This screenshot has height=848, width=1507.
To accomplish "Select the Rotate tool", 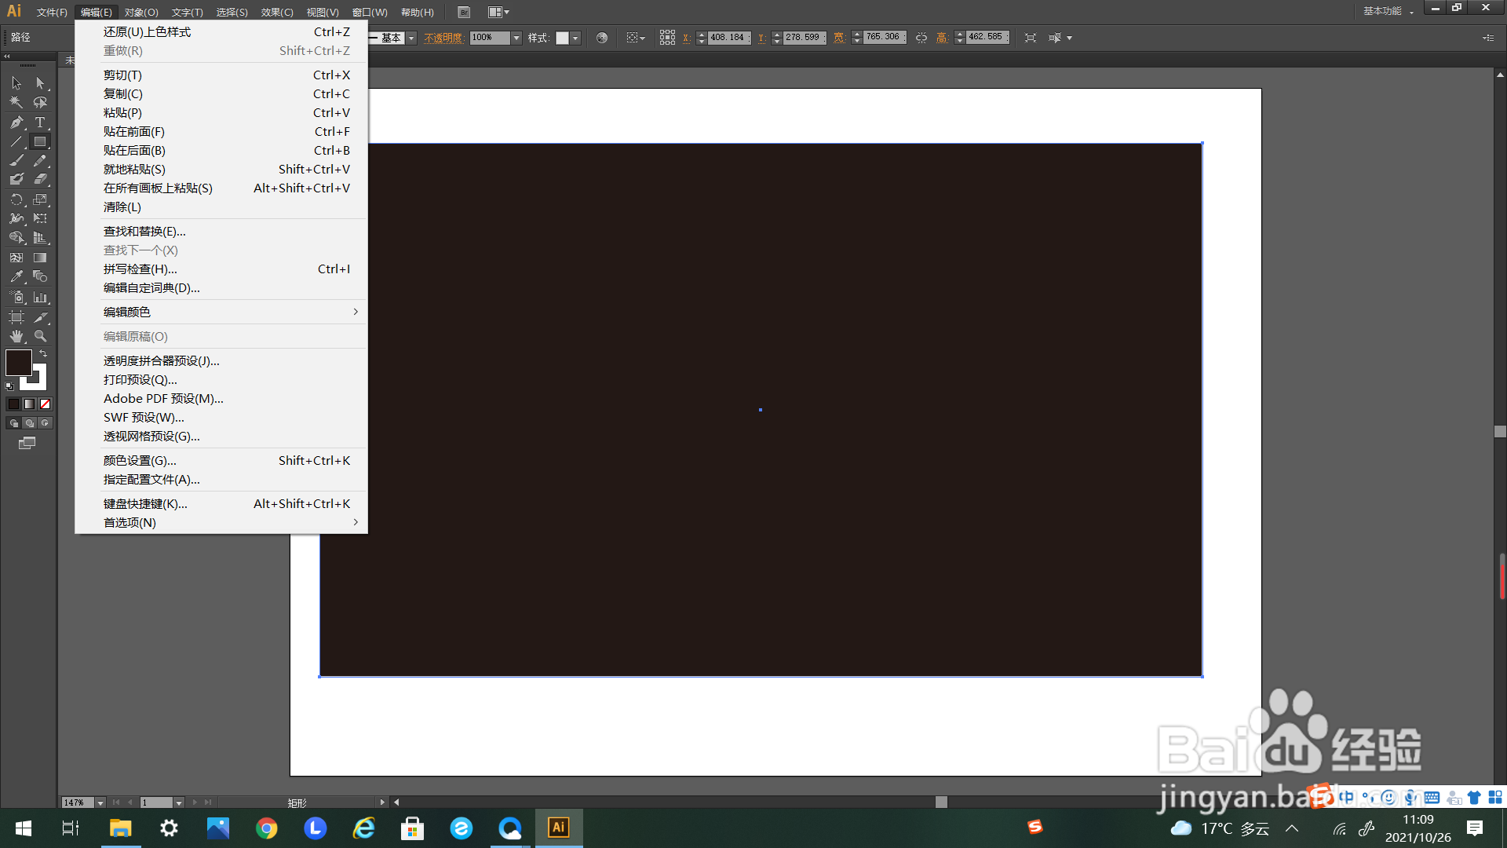I will pos(16,199).
